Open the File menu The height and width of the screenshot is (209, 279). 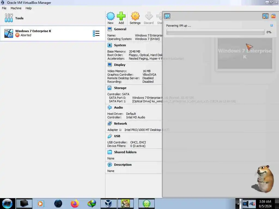4,8
